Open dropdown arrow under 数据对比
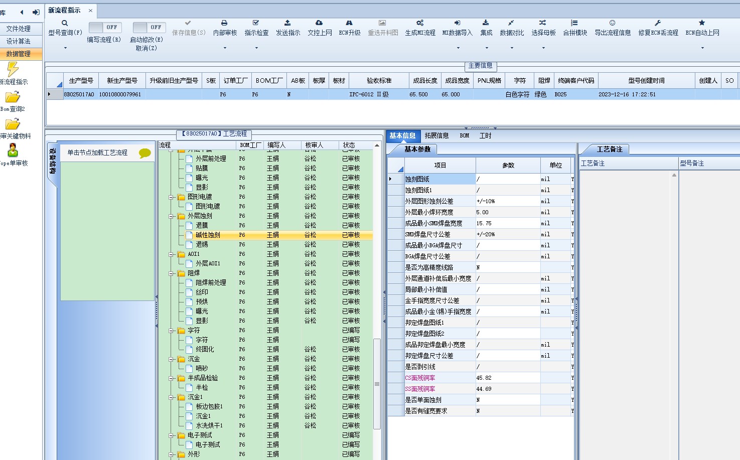The height and width of the screenshot is (460, 740). (x=512, y=48)
